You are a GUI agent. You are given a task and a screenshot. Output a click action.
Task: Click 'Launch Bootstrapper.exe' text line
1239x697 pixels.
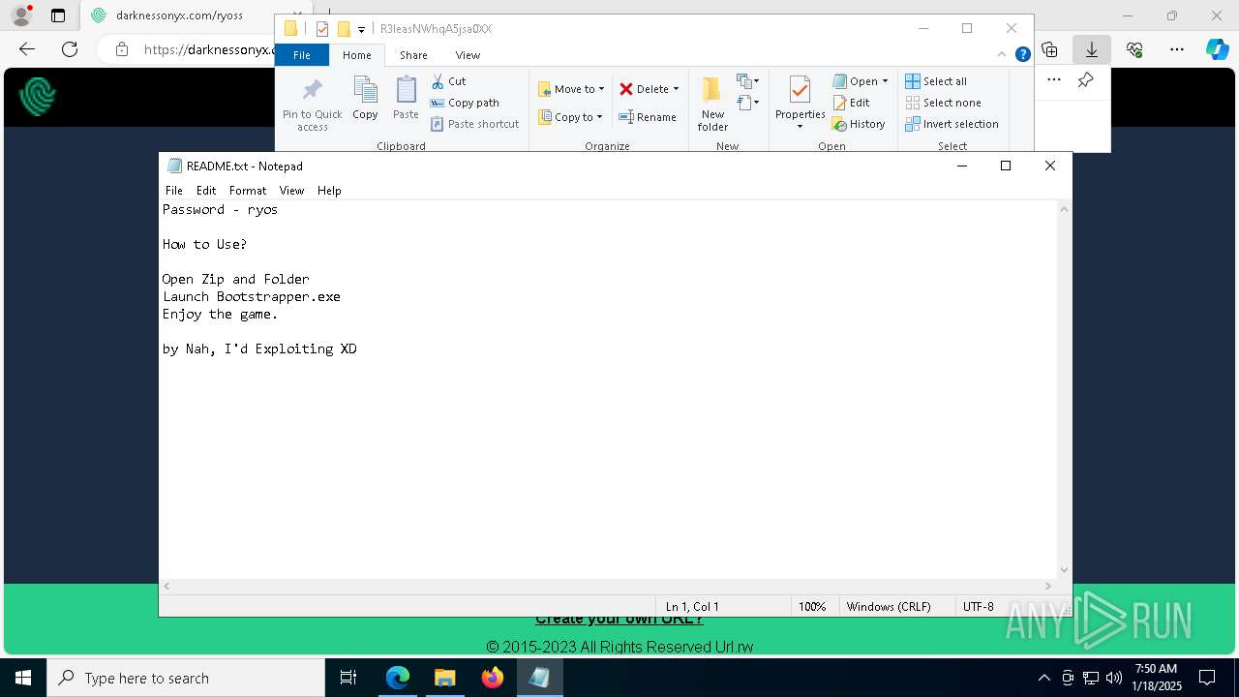pyautogui.click(x=252, y=296)
